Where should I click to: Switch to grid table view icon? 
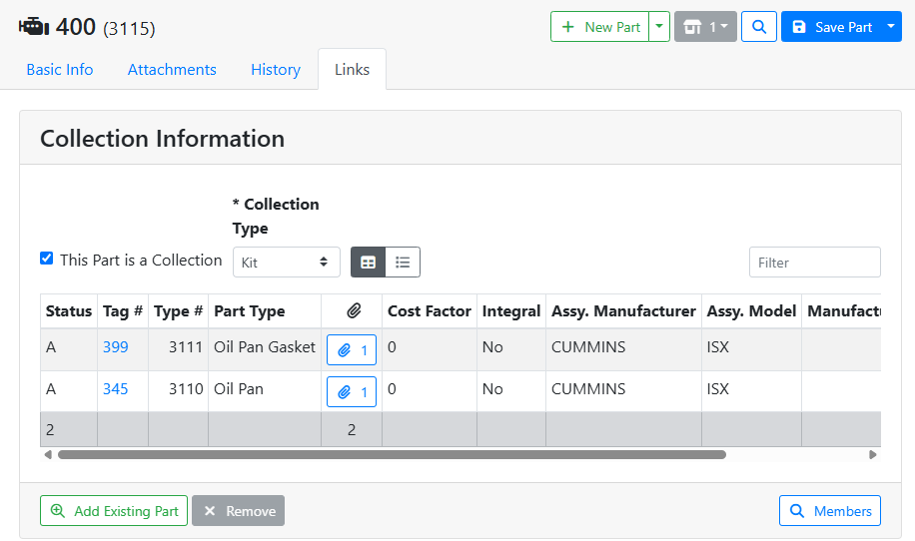[x=368, y=263]
